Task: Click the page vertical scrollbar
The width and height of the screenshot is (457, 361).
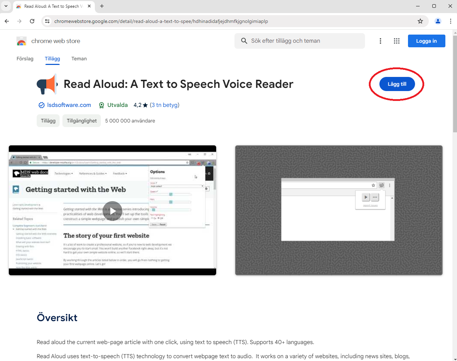Action: [455, 84]
